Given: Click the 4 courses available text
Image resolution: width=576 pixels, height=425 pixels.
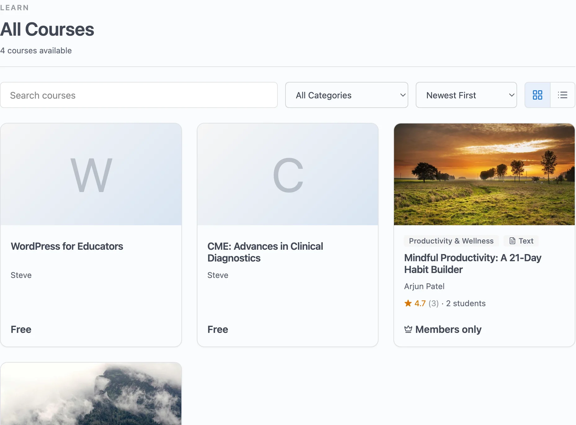Looking at the screenshot, I should coord(36,51).
